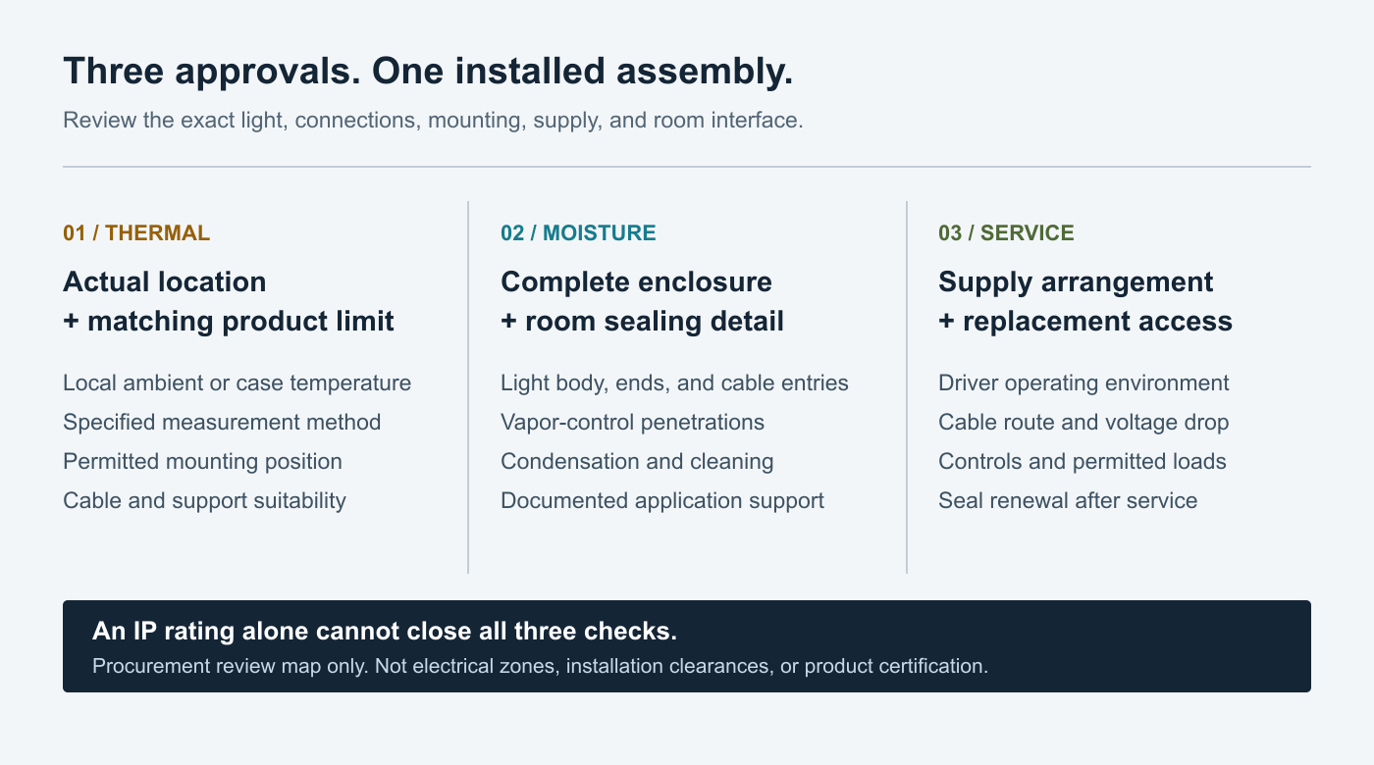Click 'Actual location + matching product limit' heading
The image size is (1374, 765).
pos(229,301)
